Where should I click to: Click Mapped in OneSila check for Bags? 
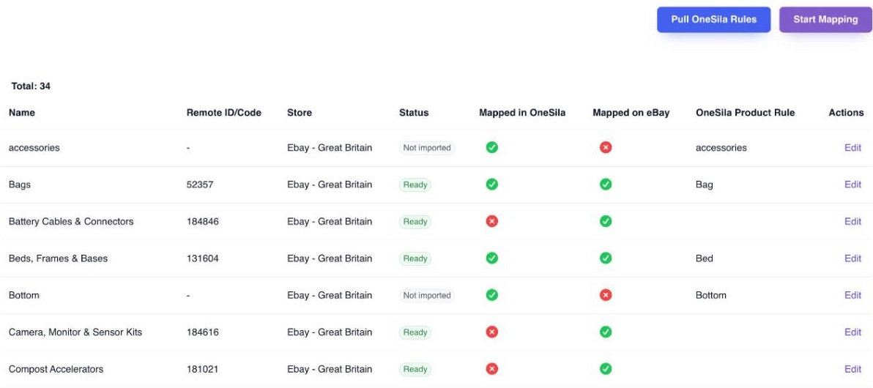(491, 184)
